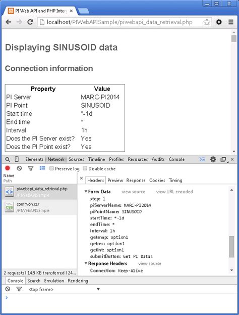Open the Preview tab
The width and height of the screenshot is (239, 315).
point(115,181)
